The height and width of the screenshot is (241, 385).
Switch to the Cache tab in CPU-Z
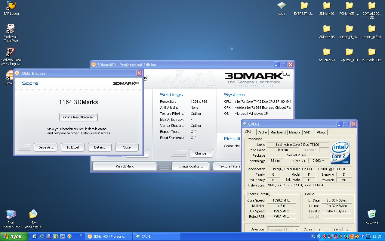coord(262,132)
